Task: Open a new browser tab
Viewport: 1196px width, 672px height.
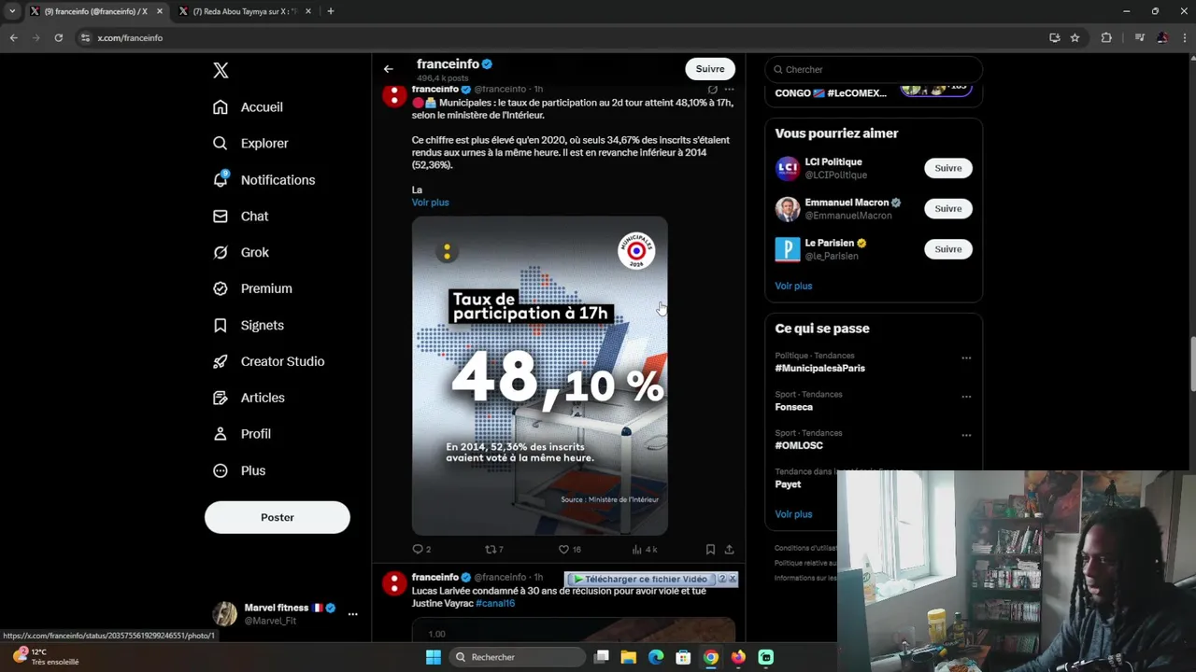Action: point(331,11)
